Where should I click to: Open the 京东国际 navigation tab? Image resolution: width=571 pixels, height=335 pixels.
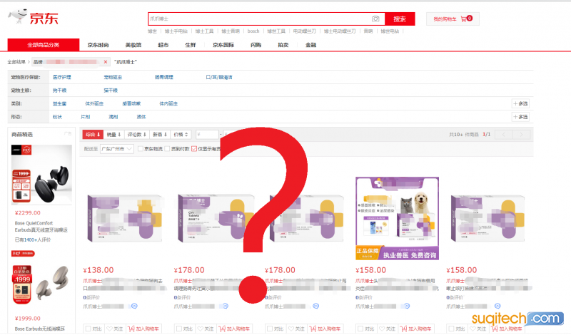point(223,45)
